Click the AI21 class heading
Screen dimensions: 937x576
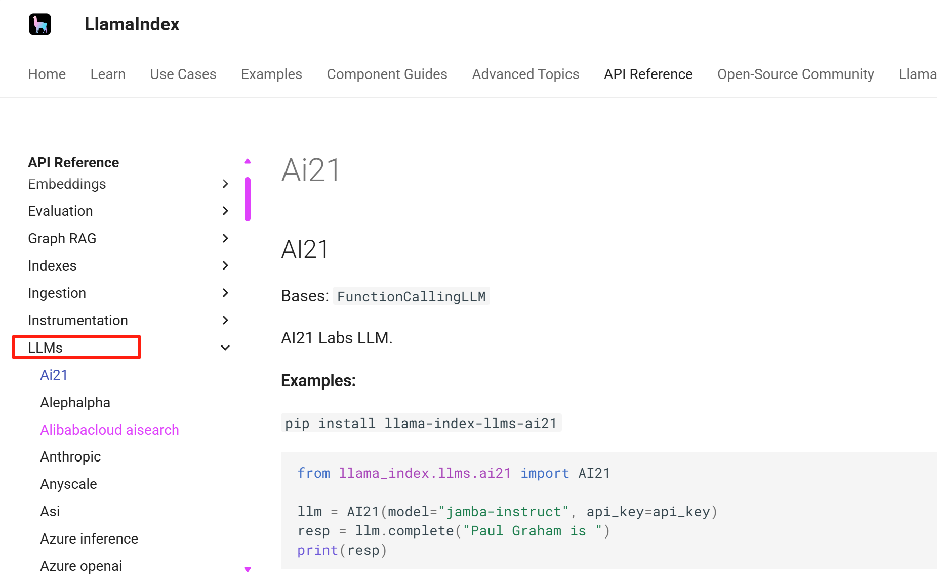point(305,249)
